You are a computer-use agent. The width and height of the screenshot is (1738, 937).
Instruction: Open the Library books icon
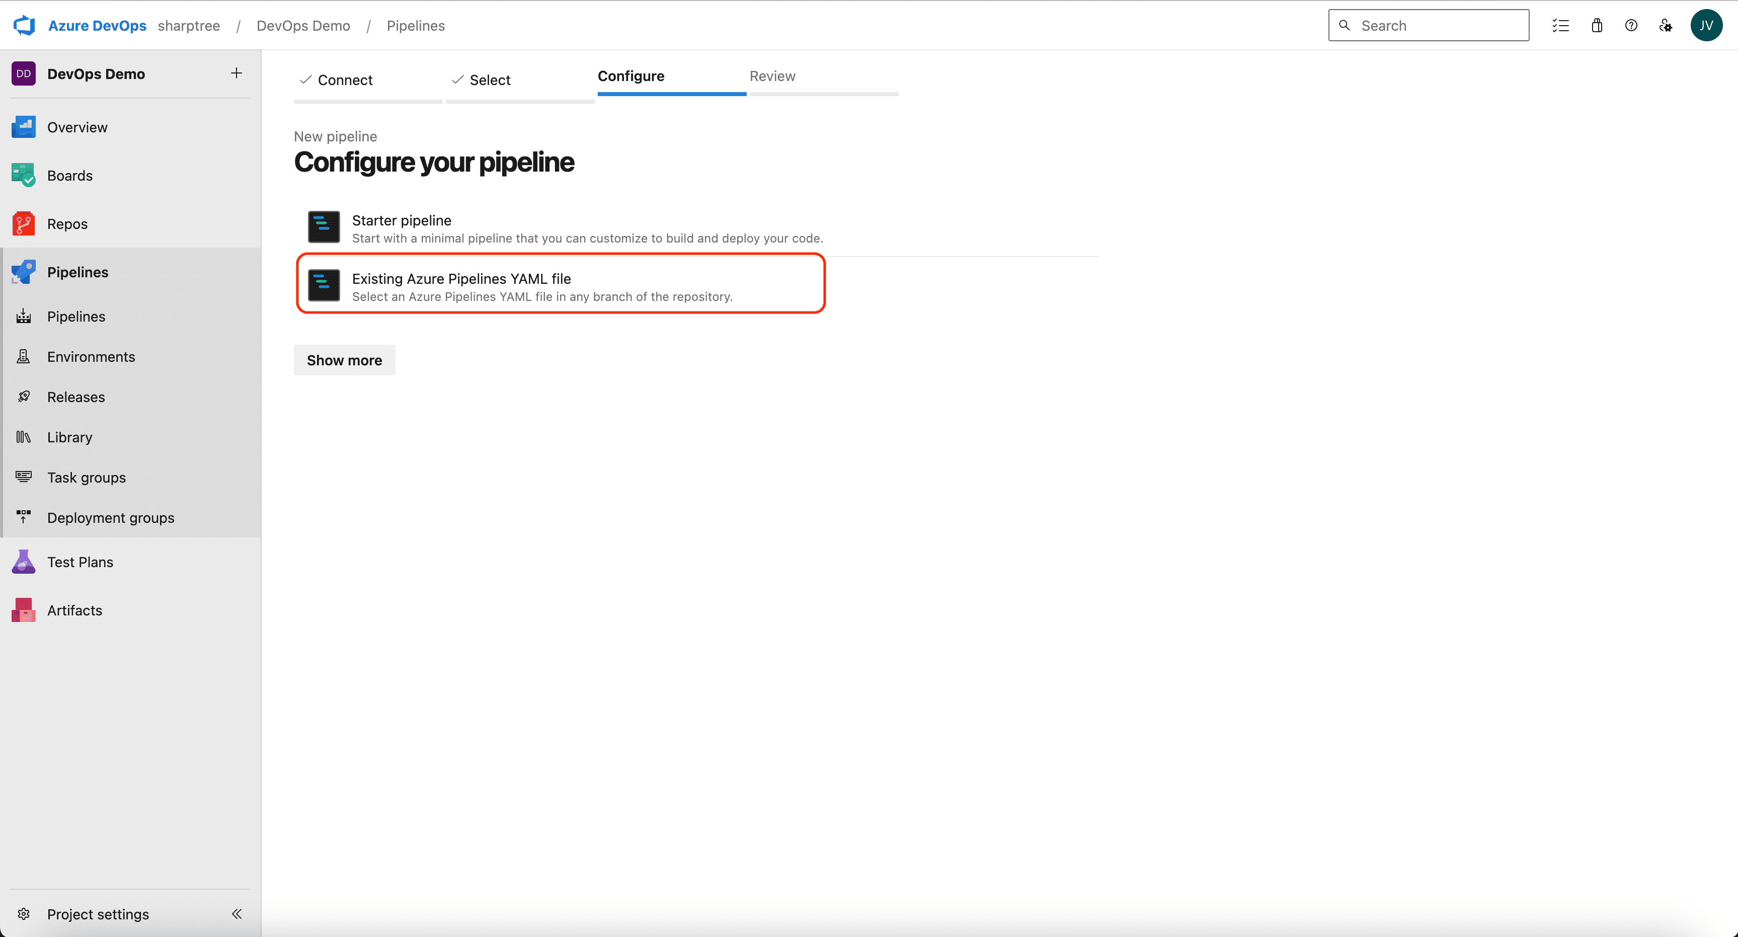click(x=24, y=437)
